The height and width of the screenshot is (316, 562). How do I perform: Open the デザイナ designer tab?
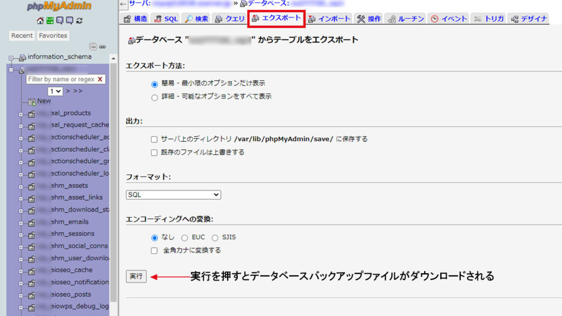[529, 19]
